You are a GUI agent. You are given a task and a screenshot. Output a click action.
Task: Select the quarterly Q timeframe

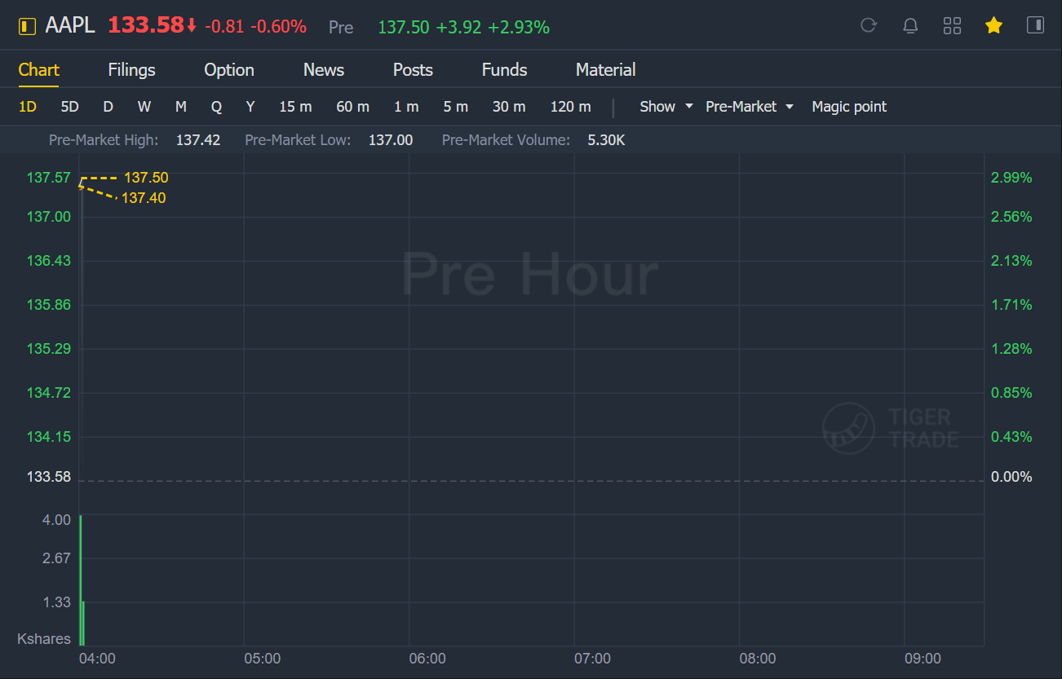click(x=216, y=107)
